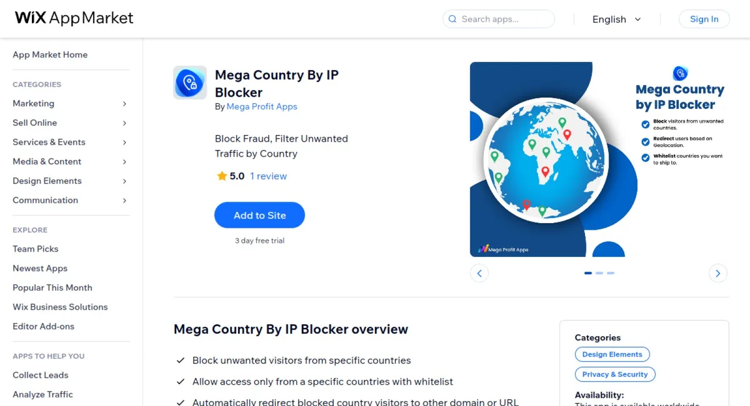Screen dimensions: 750x406
Task: Select the first carousel indicator dot
Action: tap(588, 273)
